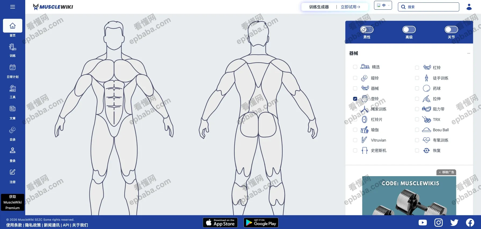Open 新闻通讯 newsletter link

52,225
